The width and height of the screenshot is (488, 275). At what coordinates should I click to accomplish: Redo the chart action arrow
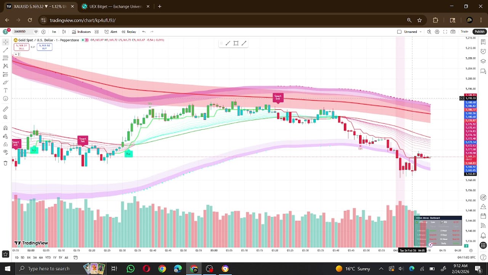click(152, 32)
